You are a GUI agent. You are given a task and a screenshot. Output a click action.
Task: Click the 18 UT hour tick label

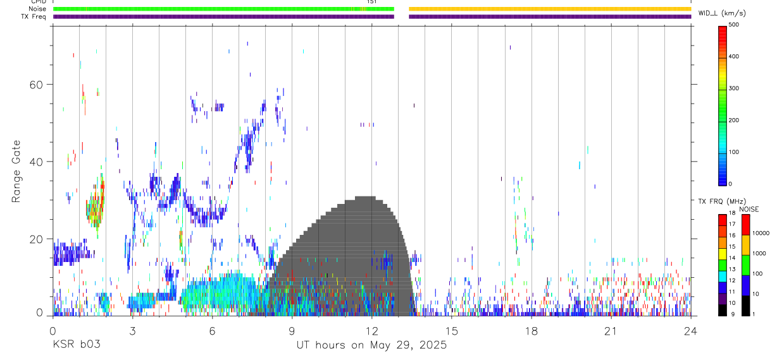531,331
